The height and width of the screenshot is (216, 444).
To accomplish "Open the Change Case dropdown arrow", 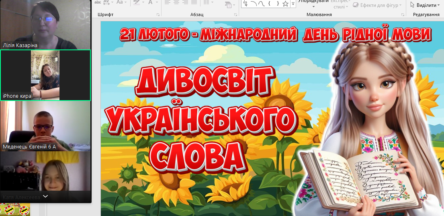I will point(126,2).
